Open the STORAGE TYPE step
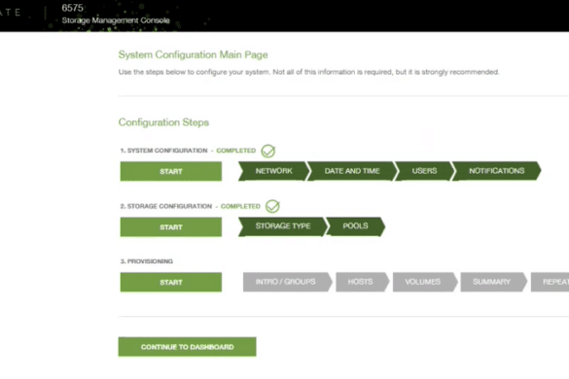 click(x=283, y=226)
